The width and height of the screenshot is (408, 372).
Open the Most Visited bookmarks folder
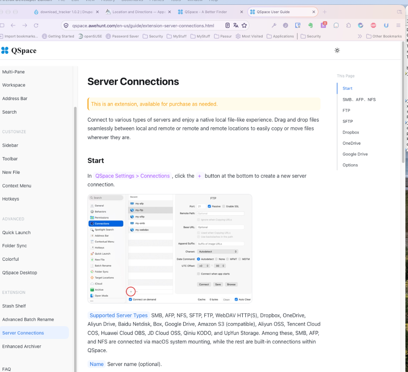coord(249,36)
